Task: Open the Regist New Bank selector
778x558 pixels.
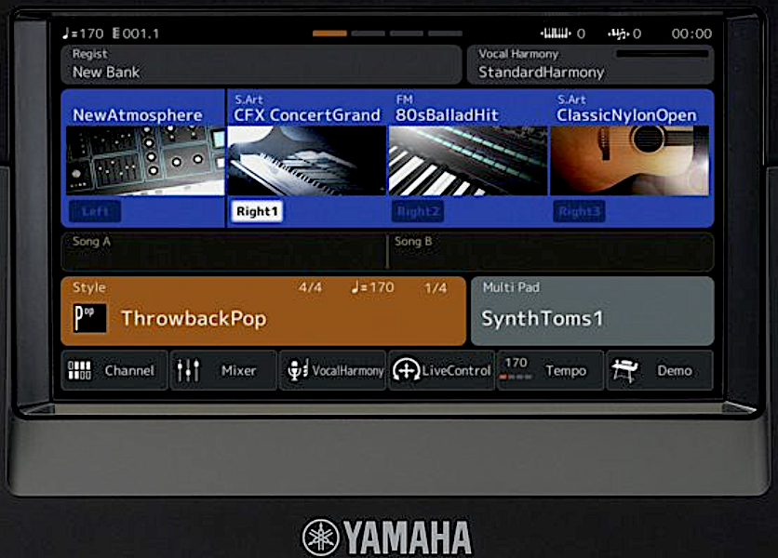Action: coord(262,64)
